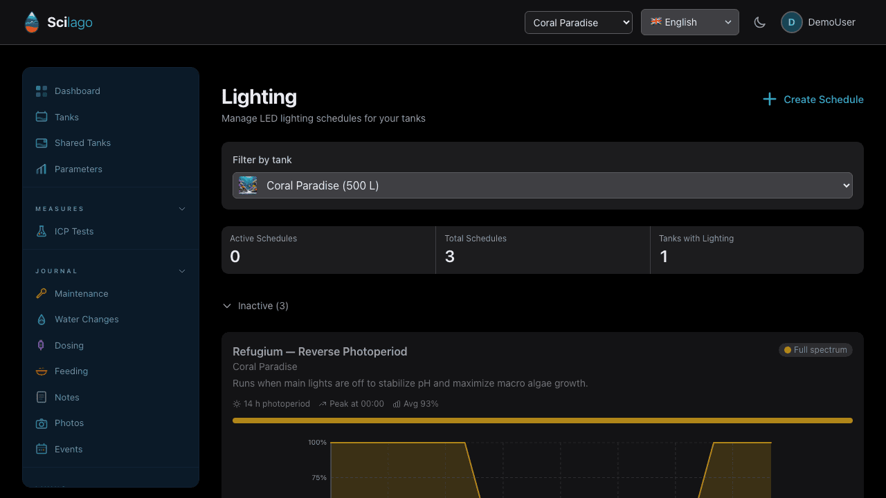This screenshot has width=886, height=498.
Task: Click the trend icon next to Peak at 00:00
Action: click(x=323, y=404)
